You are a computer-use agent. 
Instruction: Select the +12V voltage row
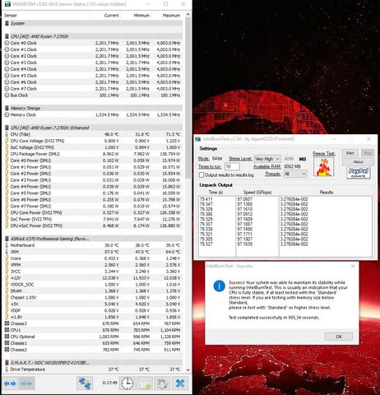pos(93,278)
